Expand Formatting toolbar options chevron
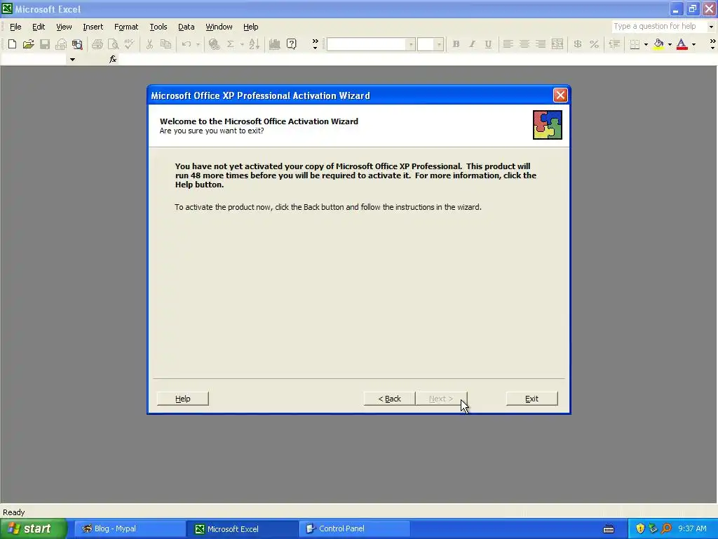This screenshot has height=539, width=718. (712, 44)
